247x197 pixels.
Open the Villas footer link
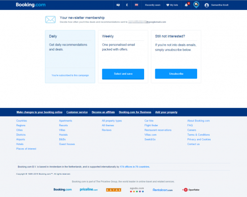tap(62, 130)
